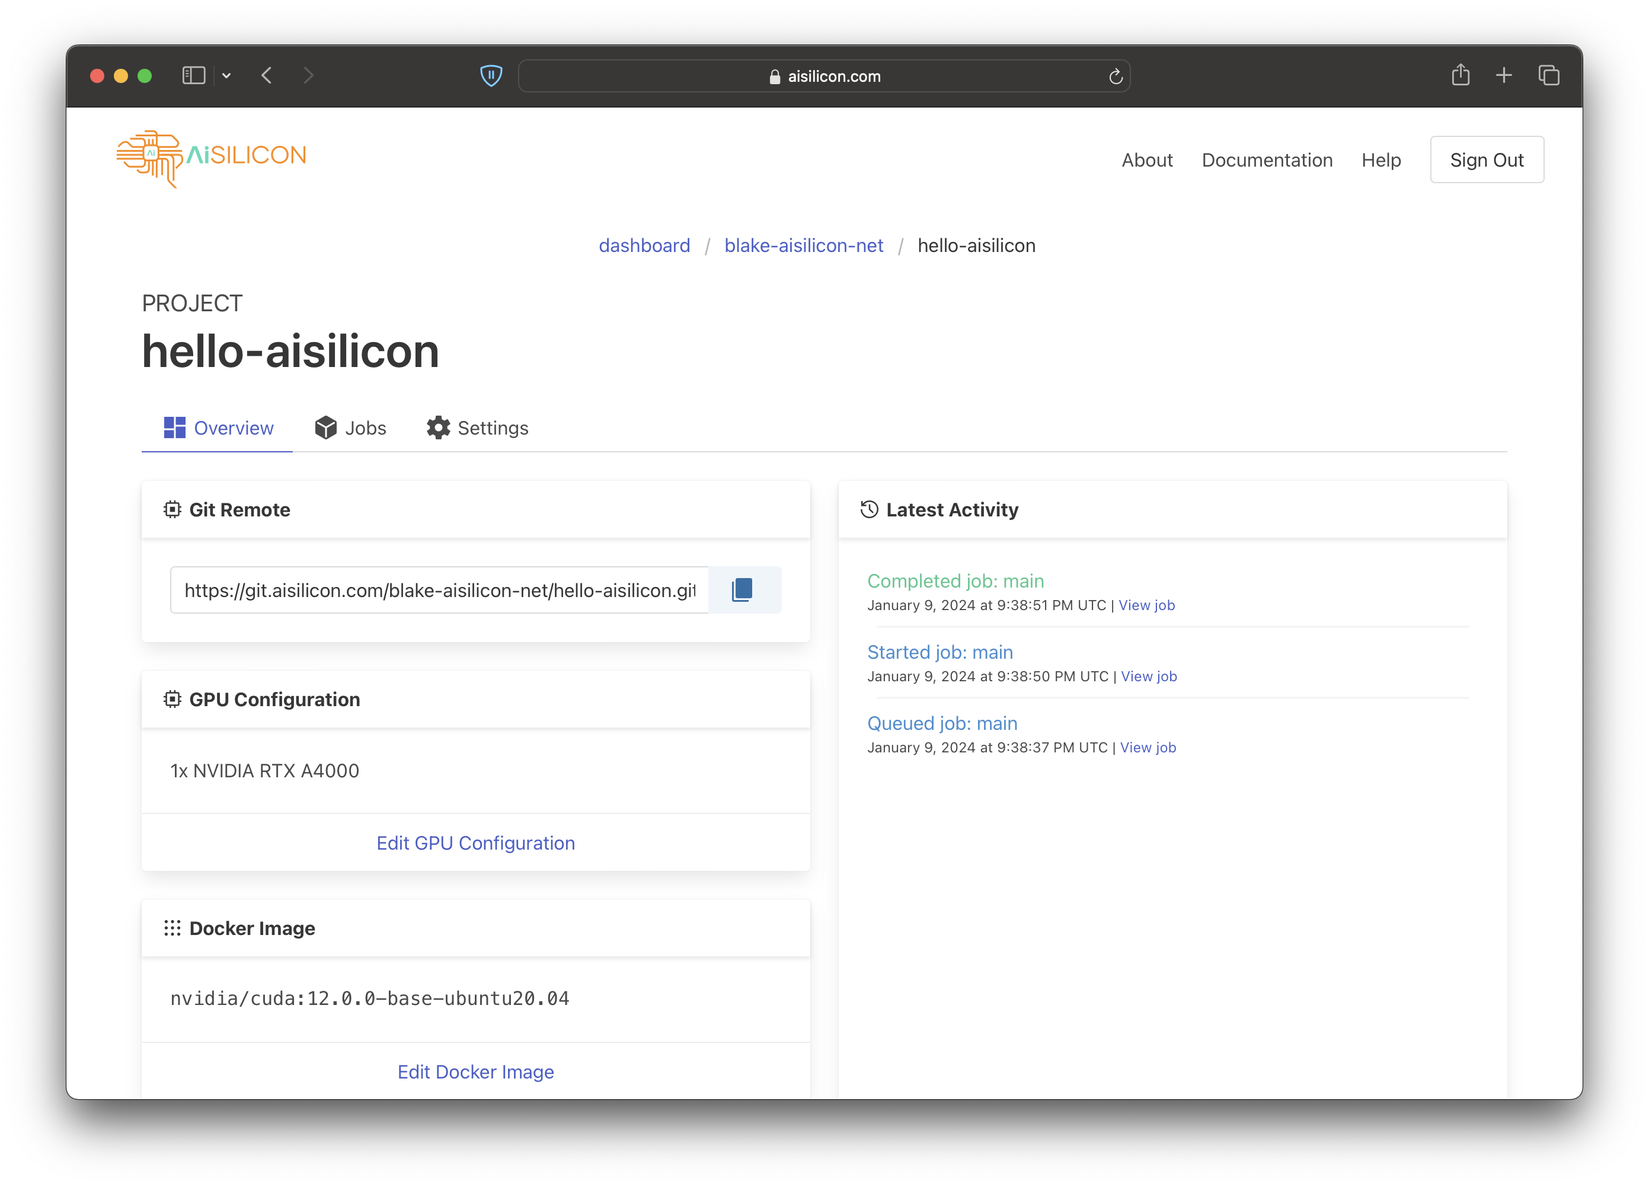The height and width of the screenshot is (1187, 1649).
Task: Reload the page with refresh icon
Action: coord(1114,76)
